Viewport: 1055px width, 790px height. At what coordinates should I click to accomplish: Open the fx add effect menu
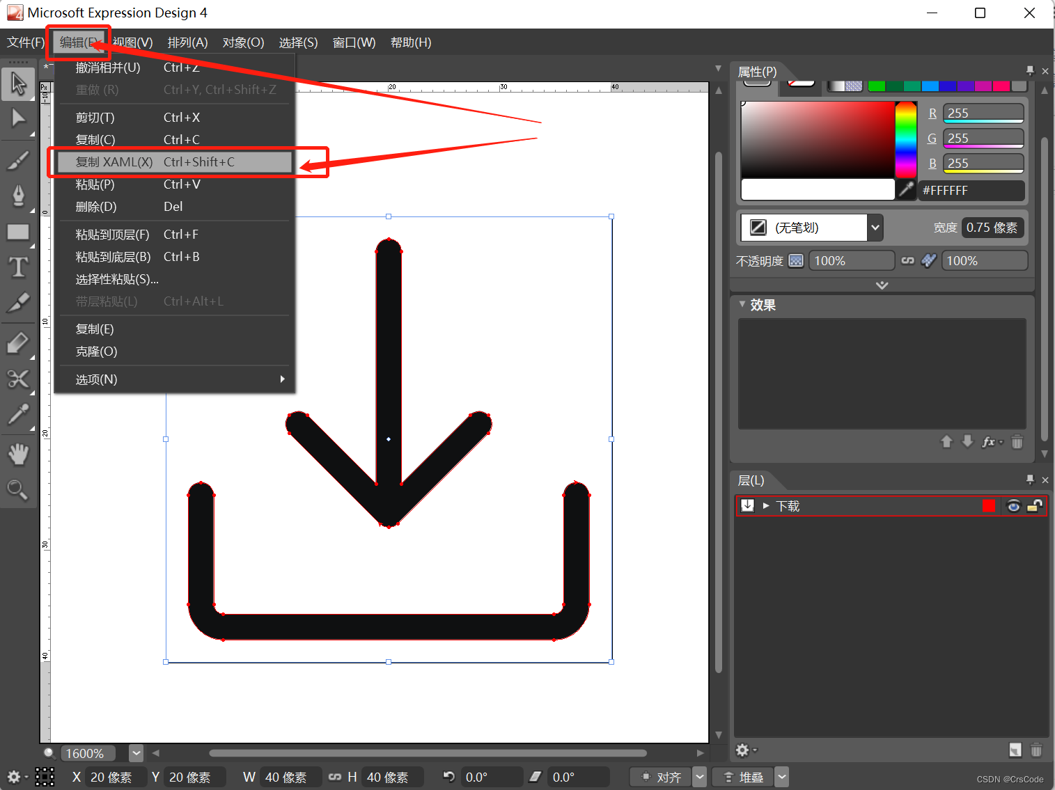(x=992, y=442)
